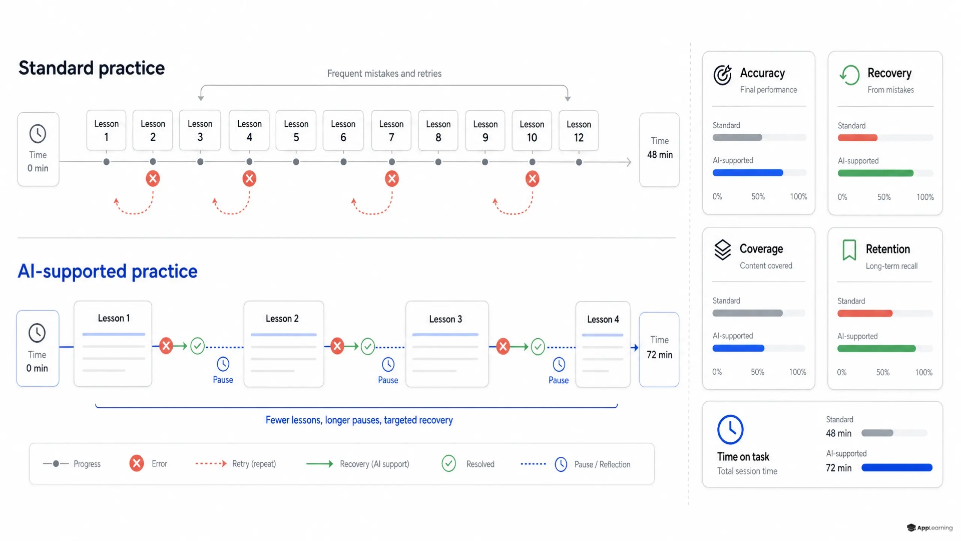Click the Accuracy target icon
The height and width of the screenshot is (541, 961).
tap(722, 75)
